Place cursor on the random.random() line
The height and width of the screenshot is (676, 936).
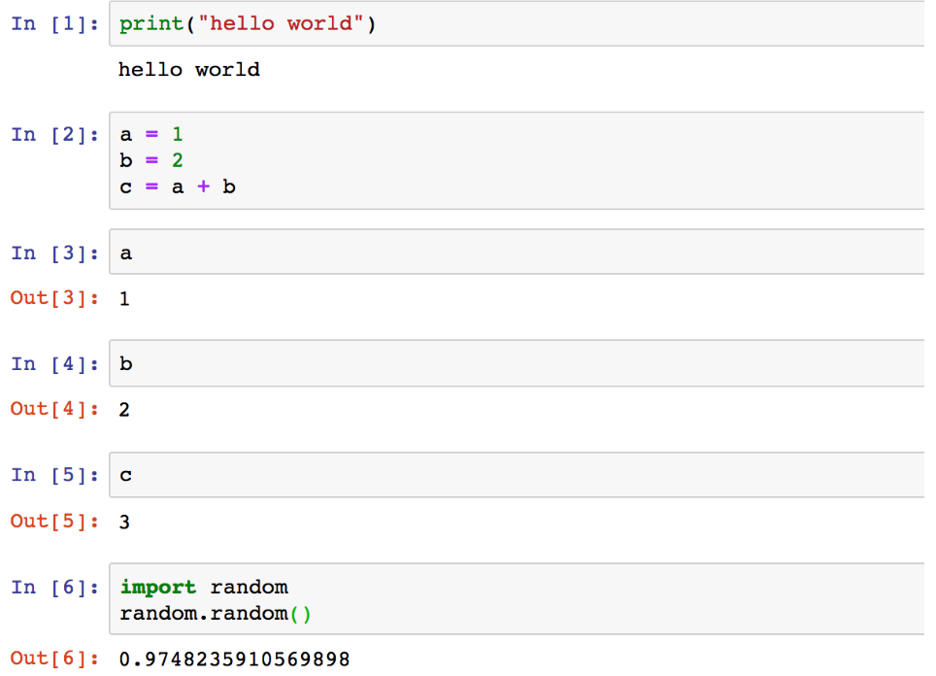pos(217,614)
